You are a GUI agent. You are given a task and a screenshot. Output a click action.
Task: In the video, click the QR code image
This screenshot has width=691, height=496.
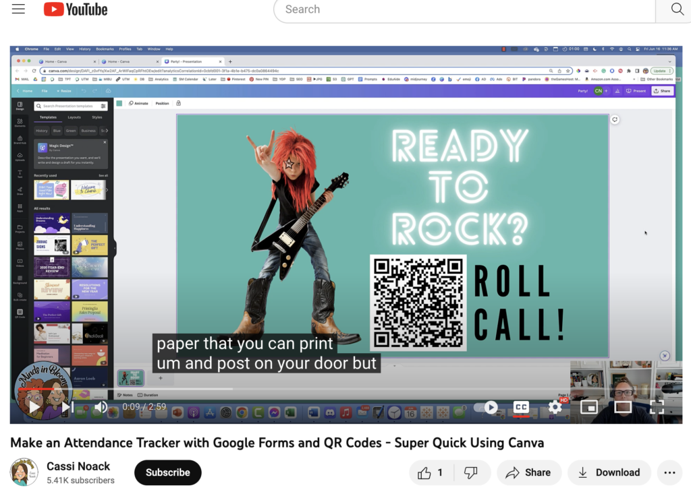(x=418, y=303)
